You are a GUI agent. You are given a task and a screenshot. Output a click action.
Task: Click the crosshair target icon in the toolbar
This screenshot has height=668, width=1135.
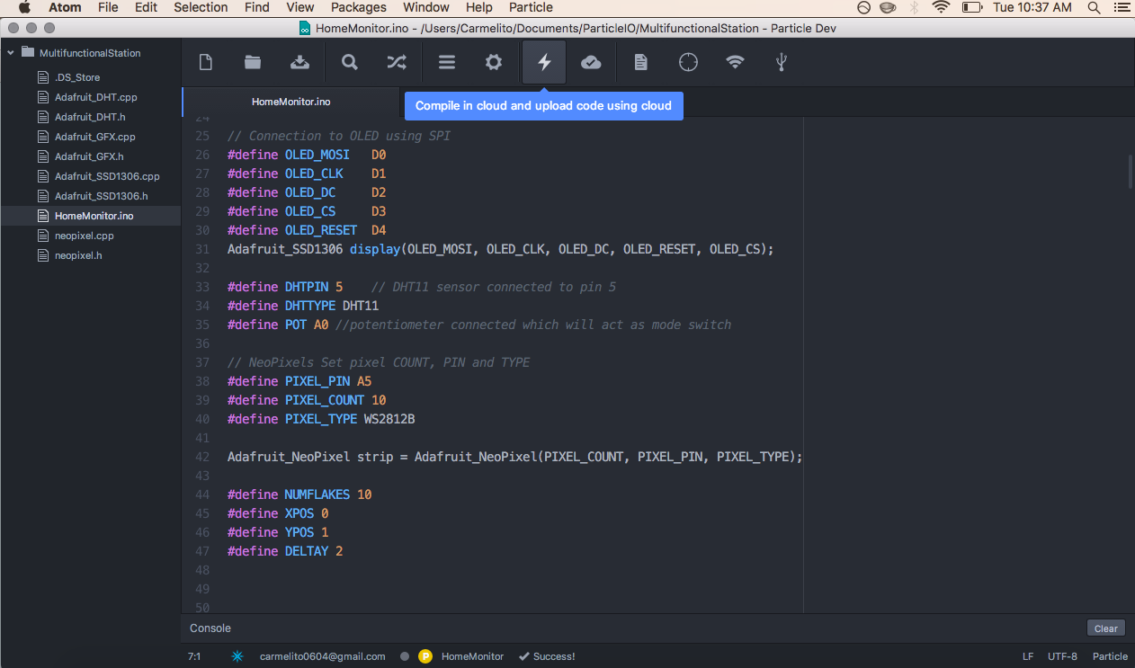(688, 62)
